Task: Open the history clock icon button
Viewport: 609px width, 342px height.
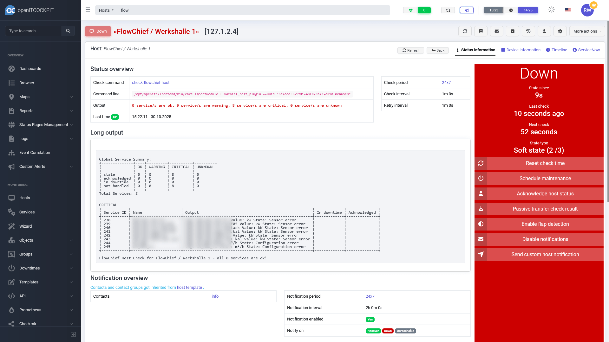Action: 528,31
